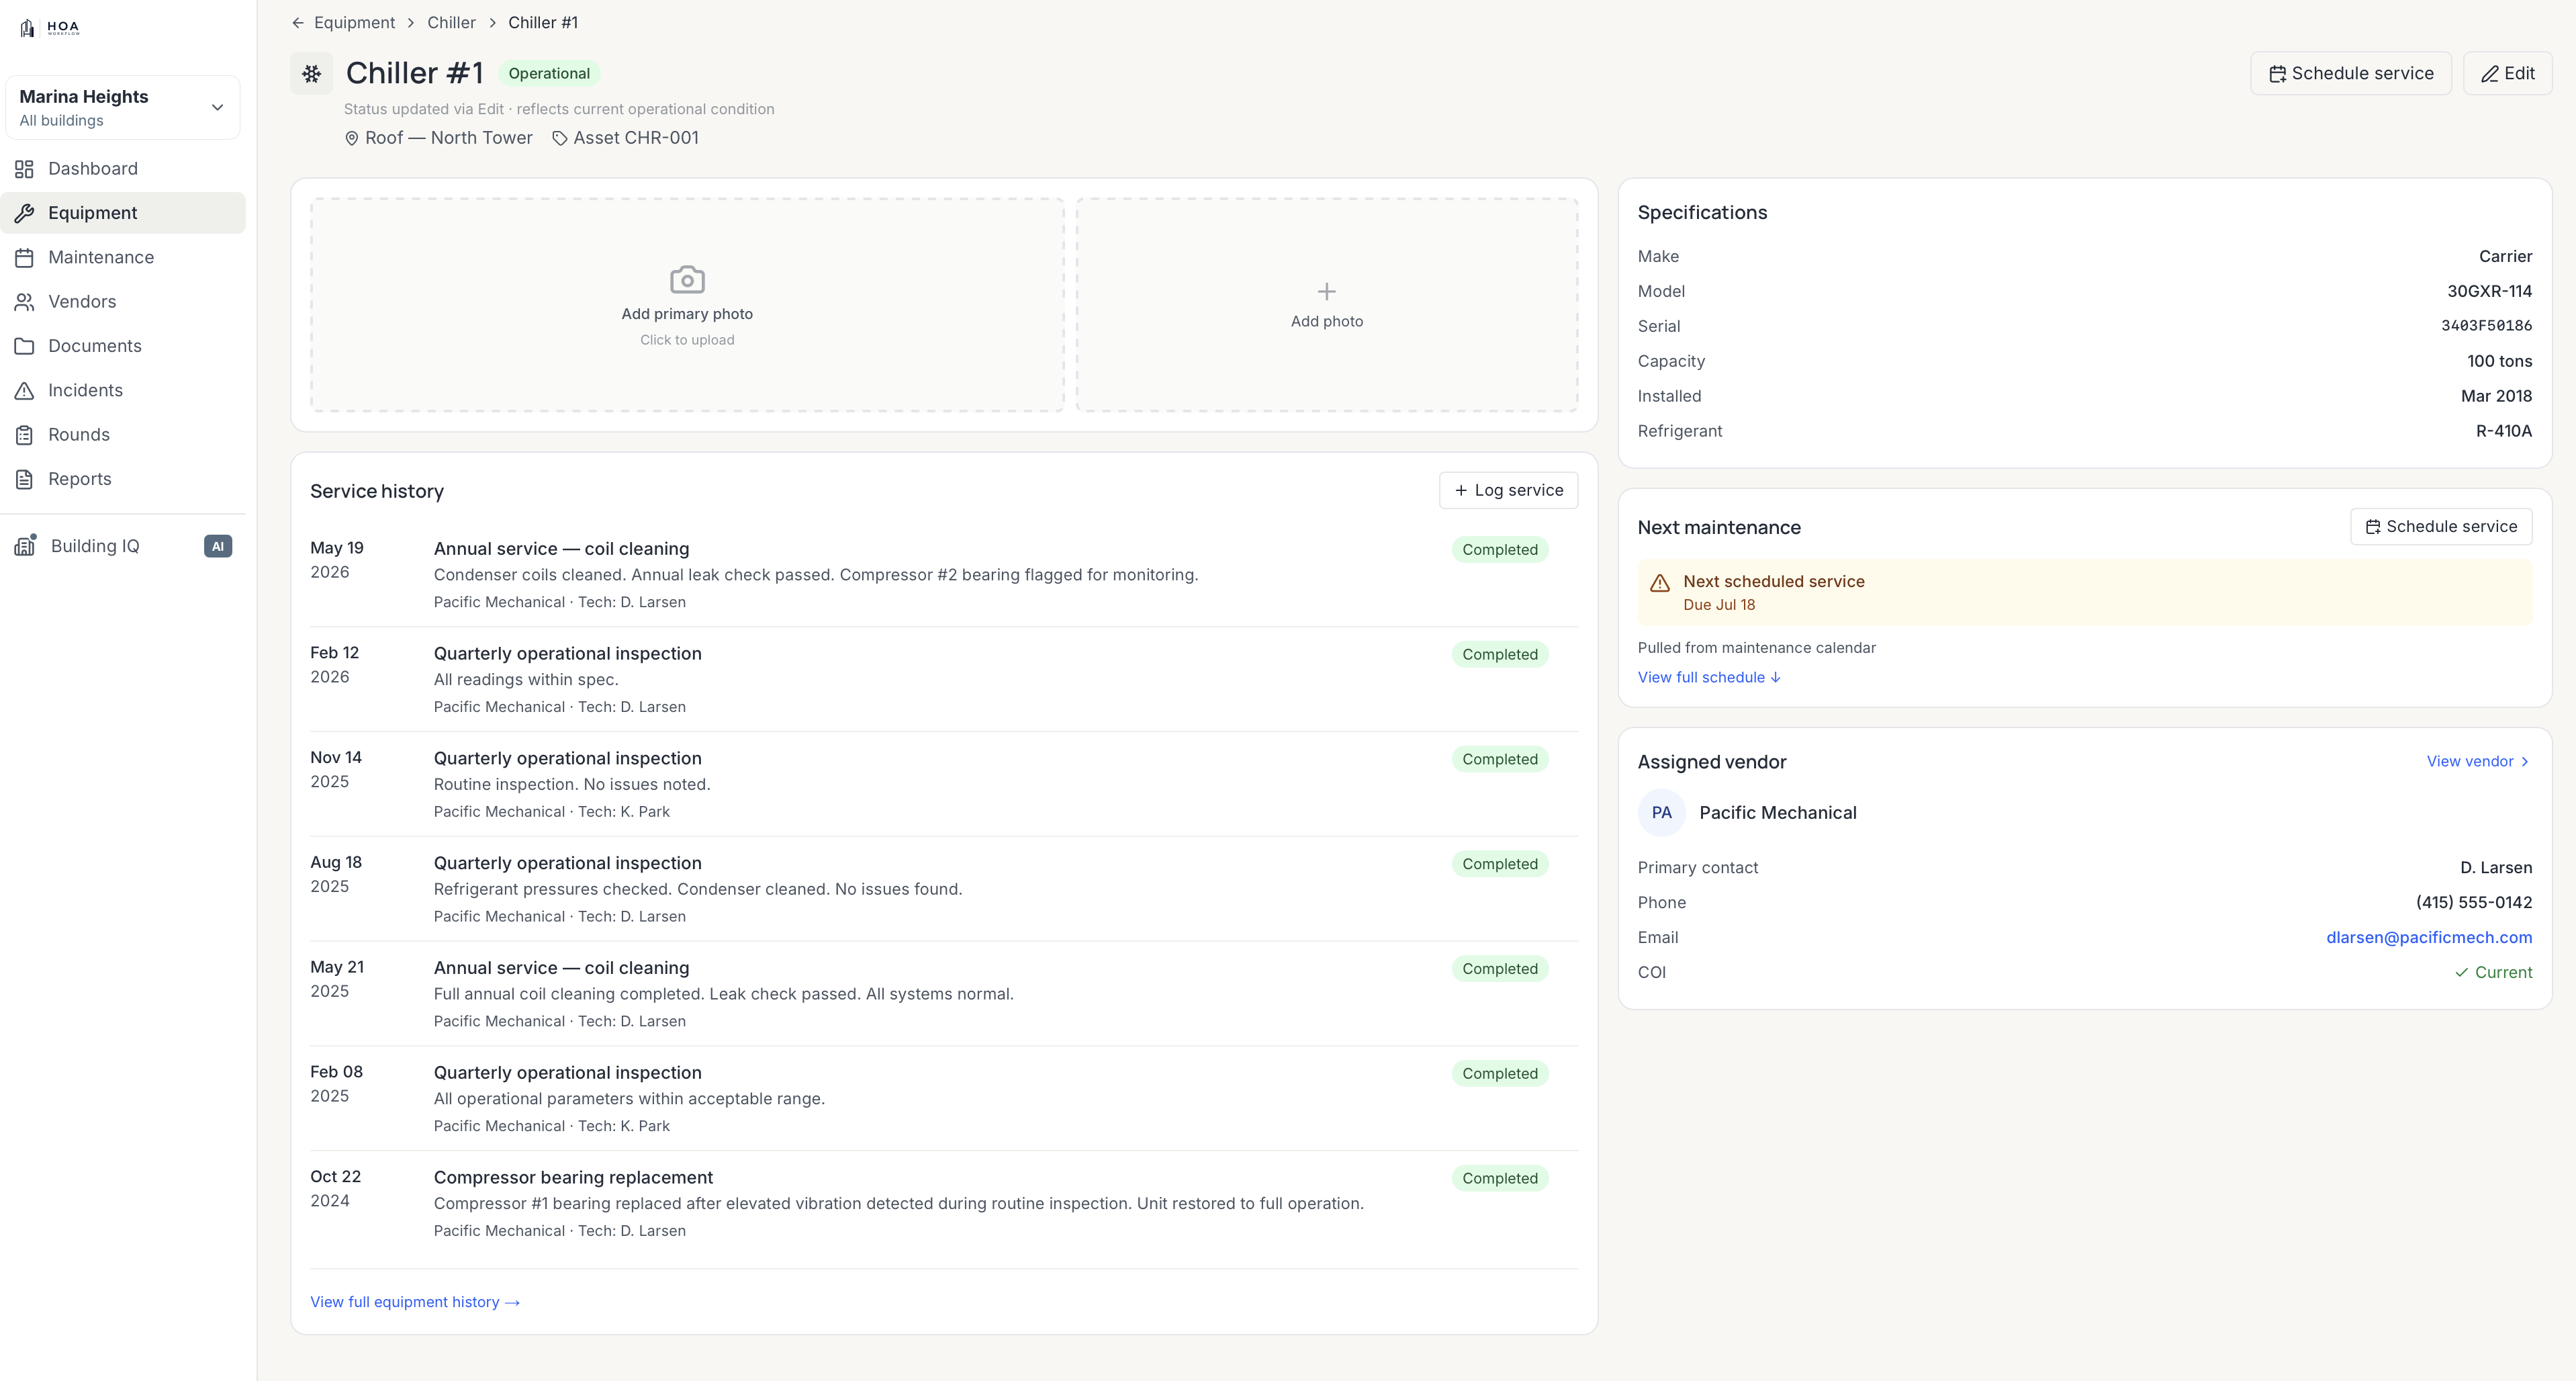Click the back arrow before Equipment breadcrumb

298,23
